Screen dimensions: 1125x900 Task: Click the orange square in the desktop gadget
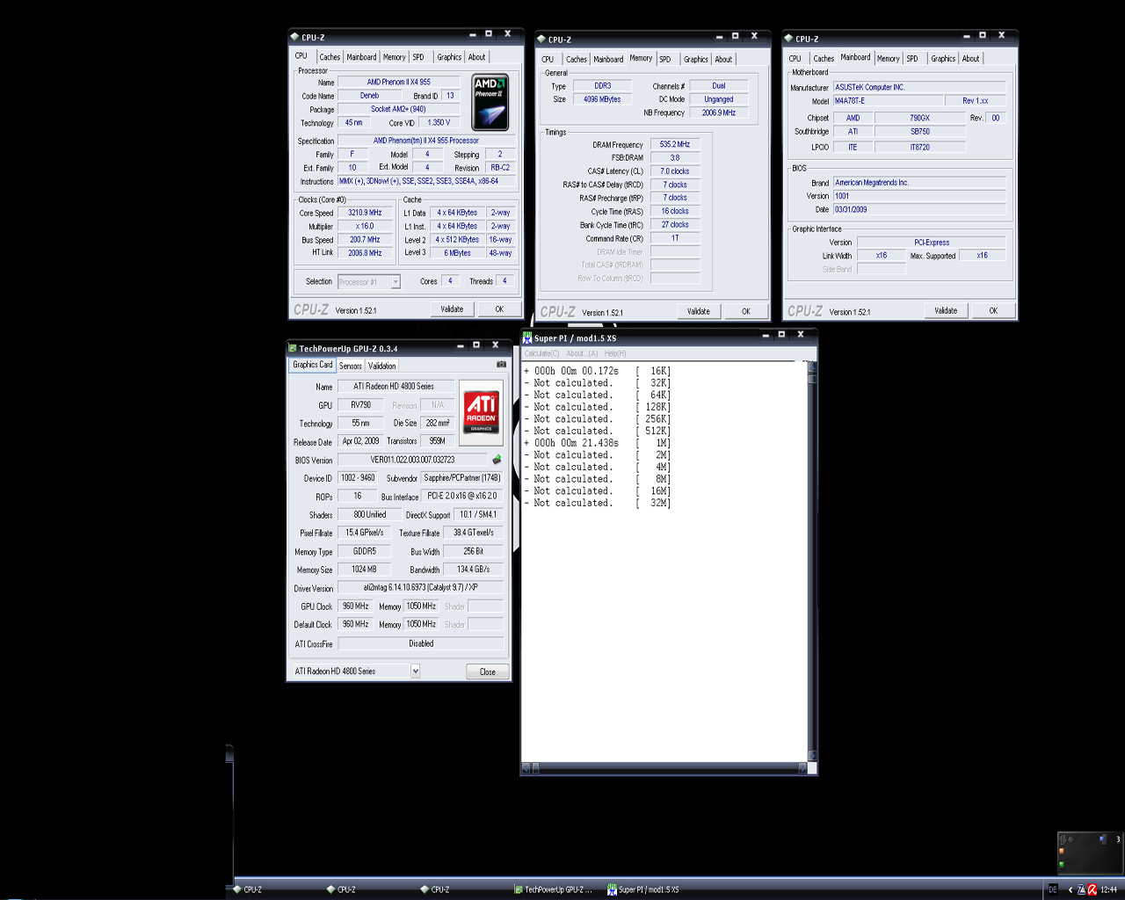point(1062,851)
